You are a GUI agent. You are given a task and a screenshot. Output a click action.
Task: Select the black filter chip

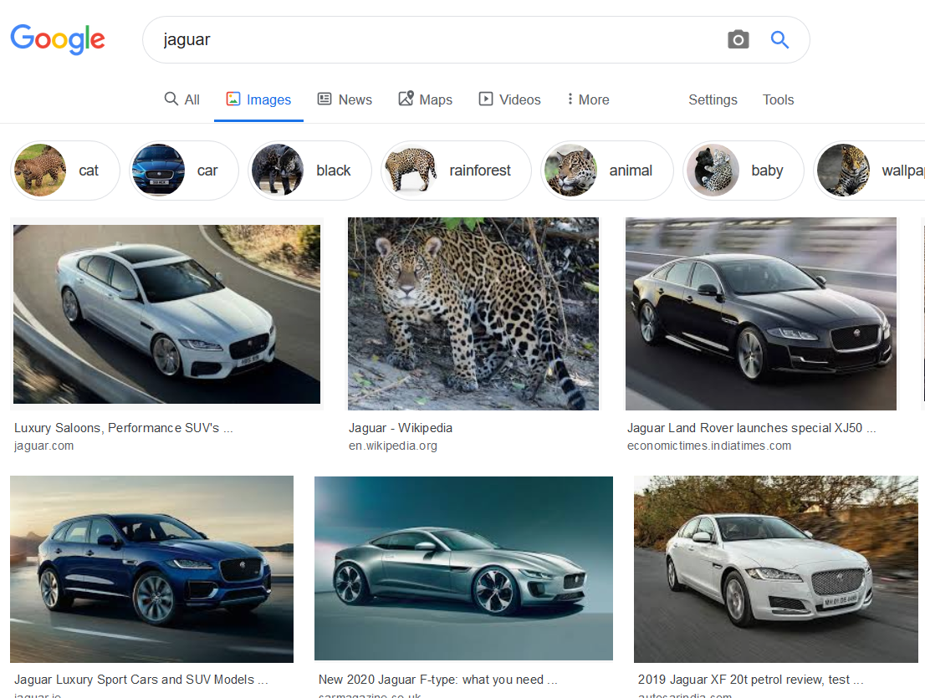pos(309,171)
